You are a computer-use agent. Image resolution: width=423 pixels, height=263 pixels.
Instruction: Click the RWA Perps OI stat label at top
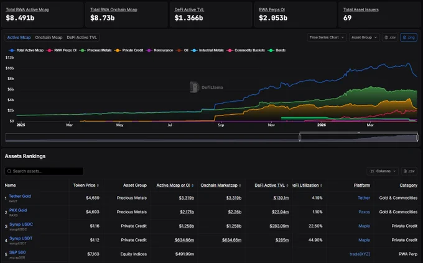pos(272,10)
